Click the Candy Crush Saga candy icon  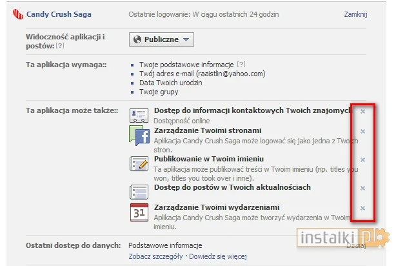point(18,14)
